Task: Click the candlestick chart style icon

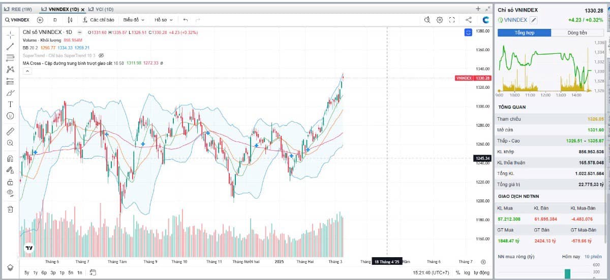Action: pos(70,20)
